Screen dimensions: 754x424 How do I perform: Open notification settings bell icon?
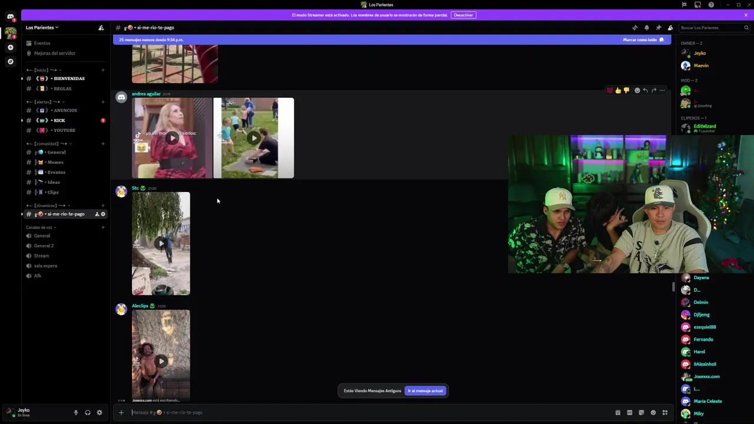point(646,28)
